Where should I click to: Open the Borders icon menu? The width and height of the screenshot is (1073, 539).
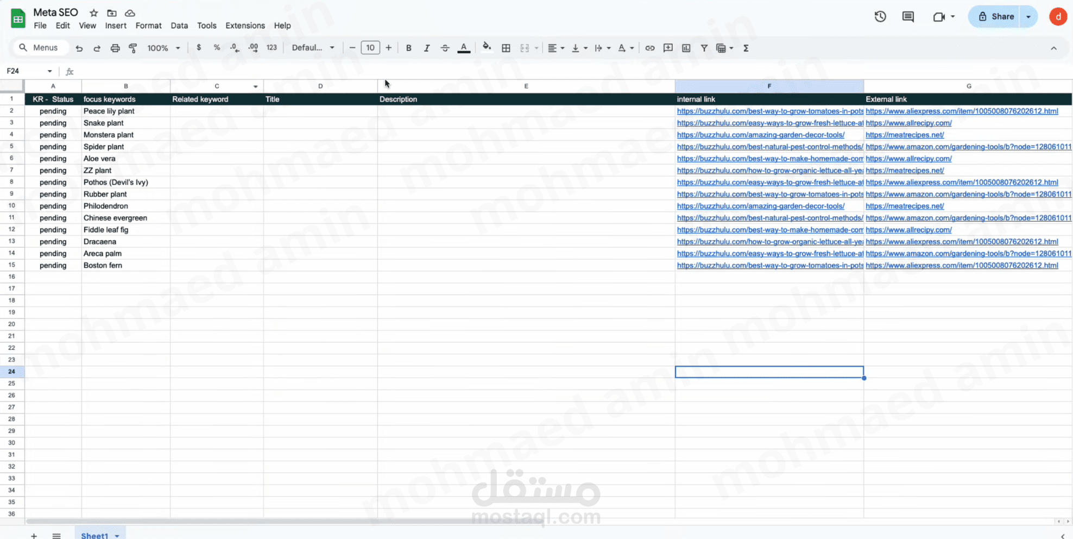pyautogui.click(x=506, y=48)
